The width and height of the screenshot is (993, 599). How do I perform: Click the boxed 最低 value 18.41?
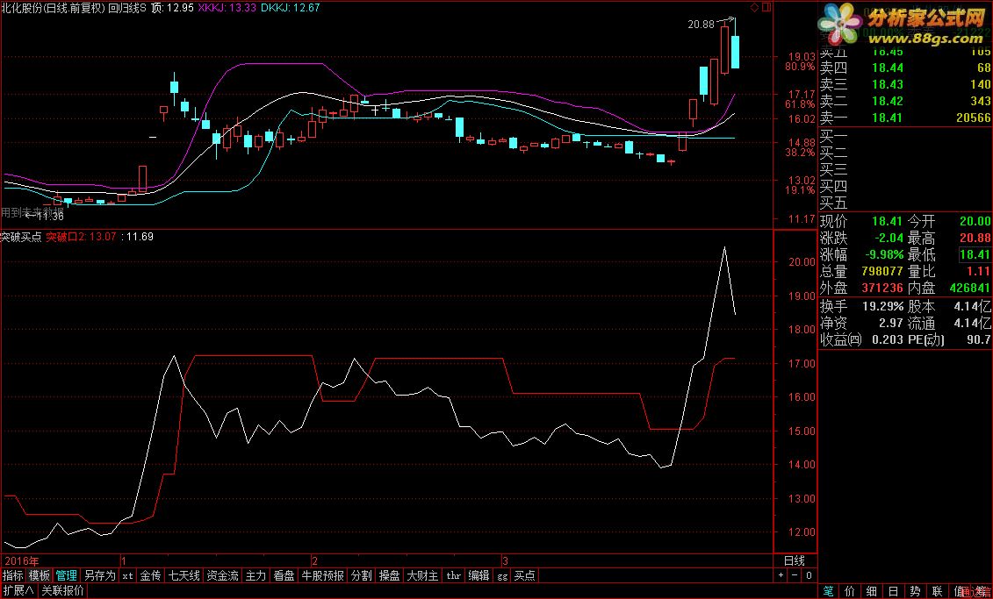975,255
